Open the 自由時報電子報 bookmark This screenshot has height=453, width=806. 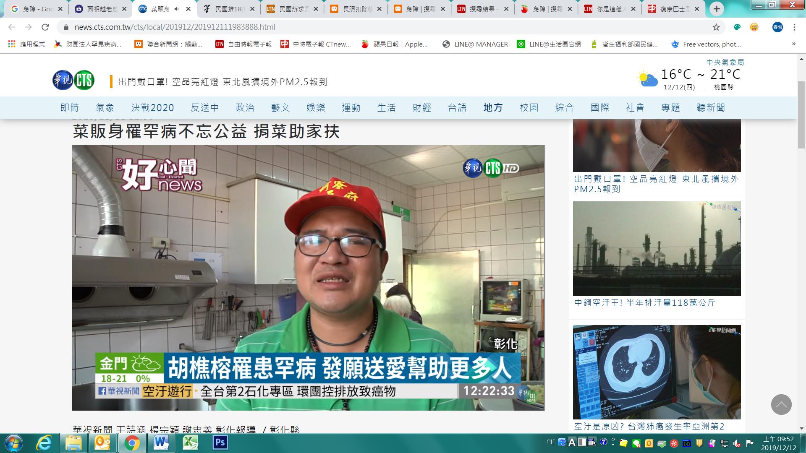(x=243, y=44)
